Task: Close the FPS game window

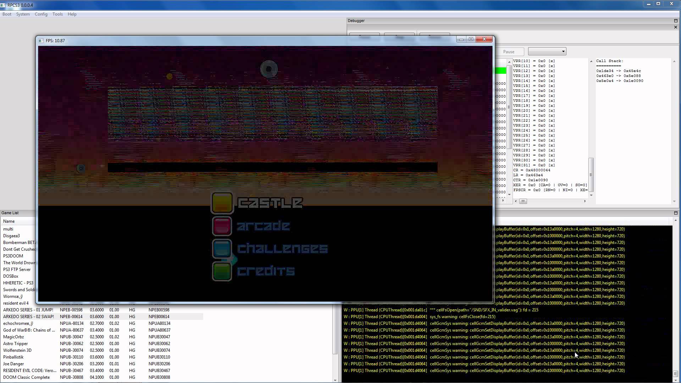Action: tap(484, 39)
